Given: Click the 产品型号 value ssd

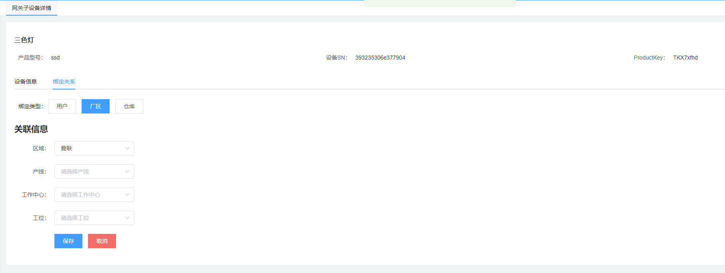Looking at the screenshot, I should click(55, 58).
